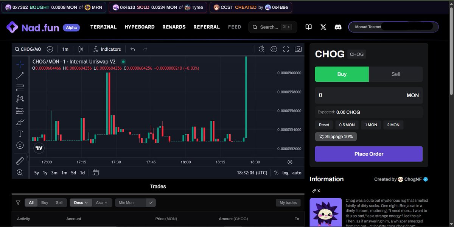The image size is (454, 227).
Task: Open the docs book icon
Action: (x=309, y=27)
